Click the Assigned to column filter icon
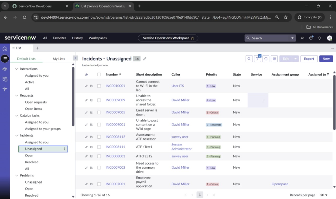The height and width of the screenshot is (199, 336). [x=328, y=75]
